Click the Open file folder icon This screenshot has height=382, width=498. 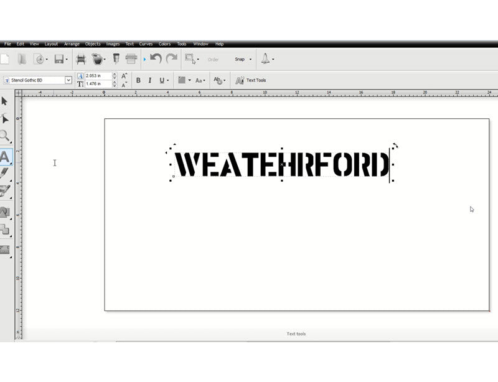pyautogui.click(x=22, y=59)
